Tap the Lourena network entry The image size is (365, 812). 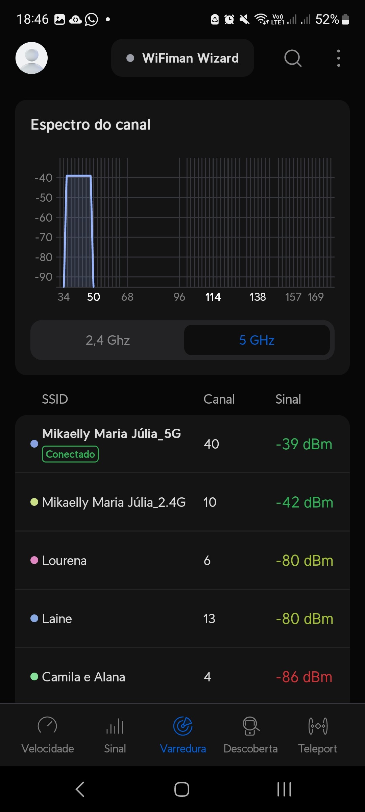point(182,561)
